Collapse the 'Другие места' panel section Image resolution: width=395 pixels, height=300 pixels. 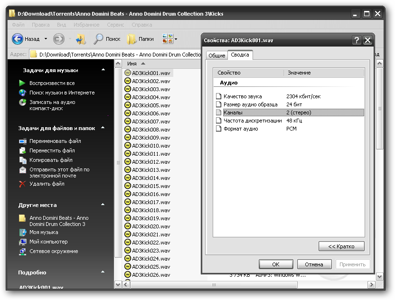point(103,205)
